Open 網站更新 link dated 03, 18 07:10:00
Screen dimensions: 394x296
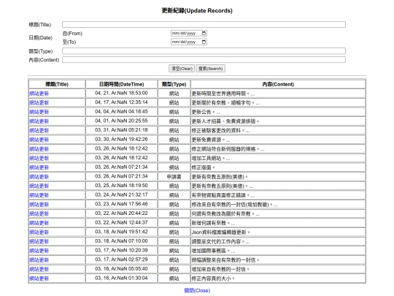click(39, 241)
